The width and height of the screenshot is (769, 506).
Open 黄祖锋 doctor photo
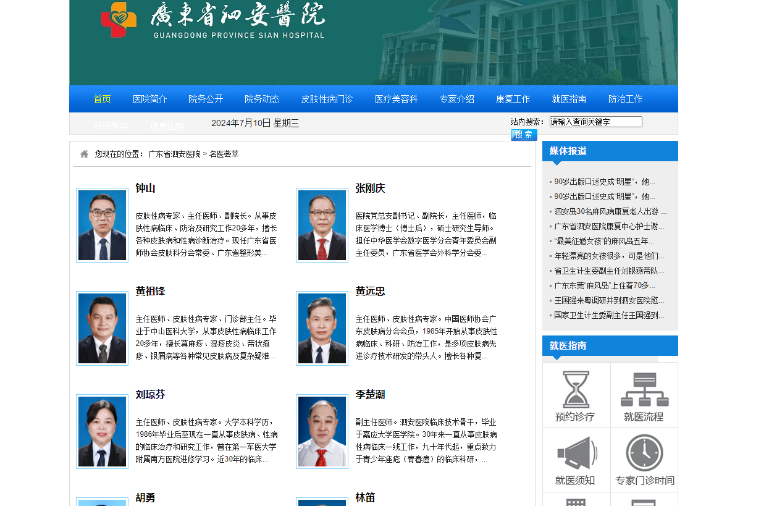pos(102,329)
